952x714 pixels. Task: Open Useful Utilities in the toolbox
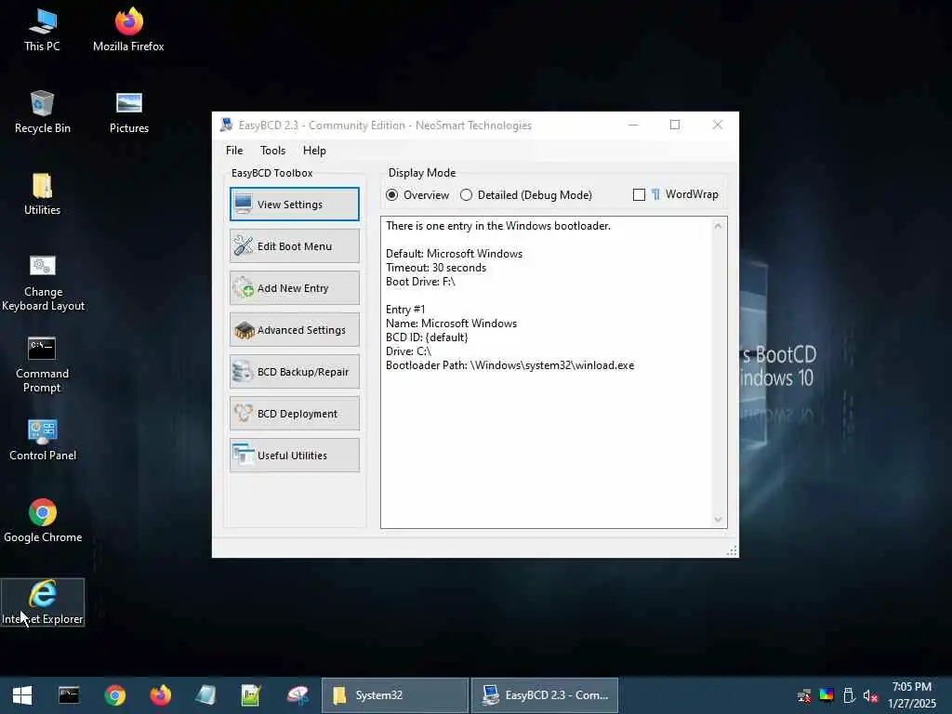(295, 456)
